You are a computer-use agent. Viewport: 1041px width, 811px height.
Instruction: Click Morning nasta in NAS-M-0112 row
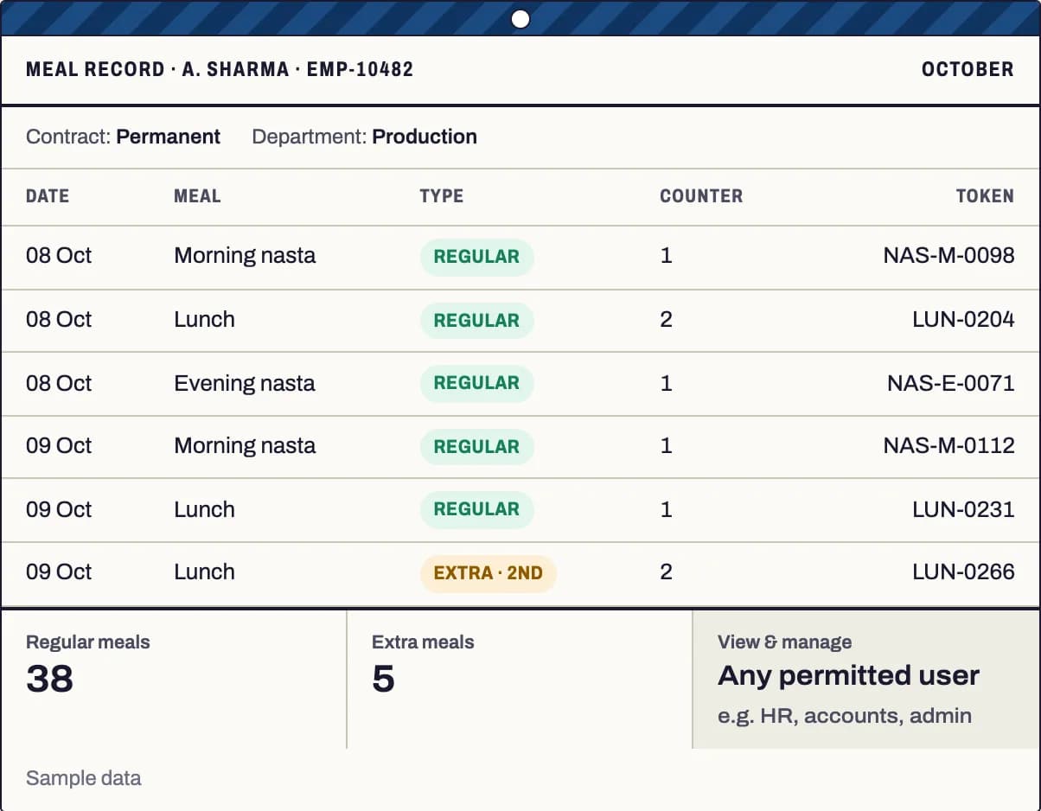[x=245, y=446]
